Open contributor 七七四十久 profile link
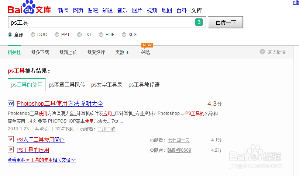 [179, 140]
